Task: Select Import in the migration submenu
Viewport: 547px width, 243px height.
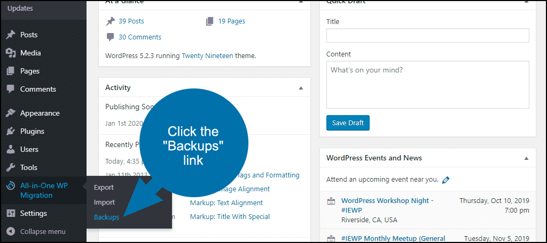Action: (x=104, y=203)
